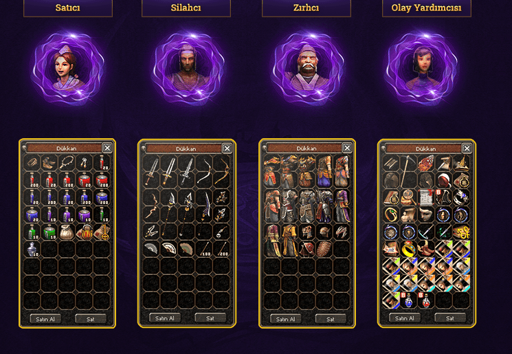Close the Zırhcı Dükkan window
The image size is (512, 354).
pyautogui.click(x=347, y=148)
